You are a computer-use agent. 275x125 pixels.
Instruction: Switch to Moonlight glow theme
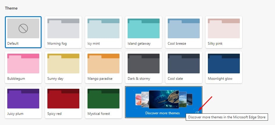coord(224,67)
